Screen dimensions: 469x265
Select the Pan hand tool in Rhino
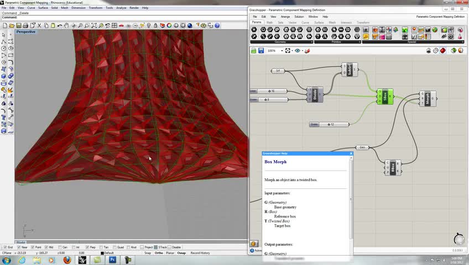[66, 26]
